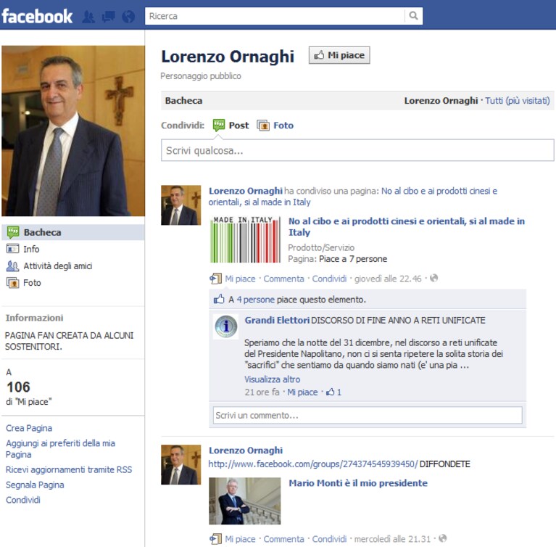This screenshot has height=547, width=556.
Task: Click the Foto share icon
Action: pyautogui.click(x=263, y=126)
